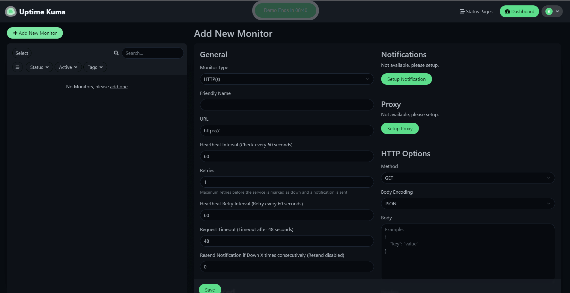
Task: Focus the monitor Search field
Action: click(153, 53)
